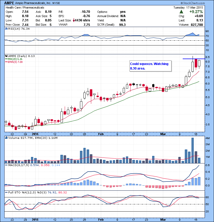Click the Mar label on the bottom date axis
214x222 pixels.
tap(163, 220)
